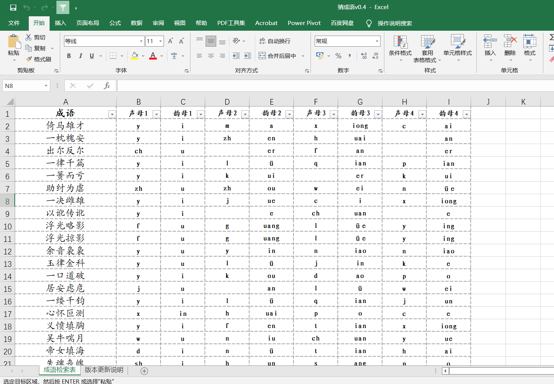554x384 pixels.
Task: Open the font name 等线 combo box
Action: pos(104,41)
